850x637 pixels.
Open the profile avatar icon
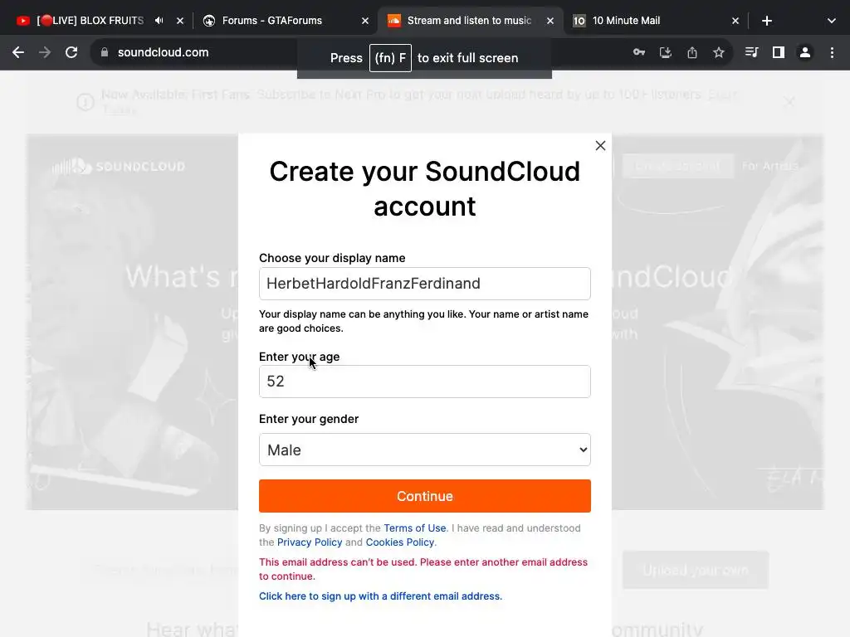point(804,52)
